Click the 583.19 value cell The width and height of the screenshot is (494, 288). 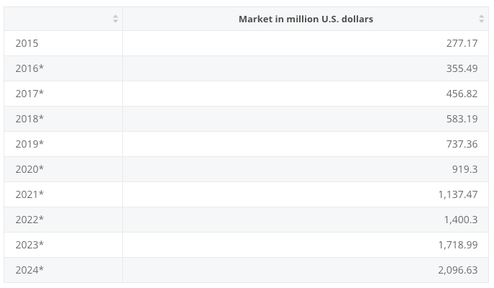462,119
